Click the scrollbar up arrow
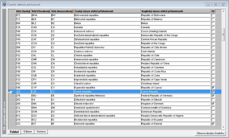This screenshot has height=138, width=229. (x=223, y=11)
